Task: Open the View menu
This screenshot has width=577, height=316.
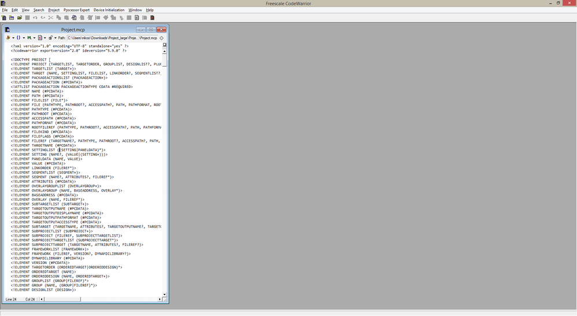Action: coord(25,10)
